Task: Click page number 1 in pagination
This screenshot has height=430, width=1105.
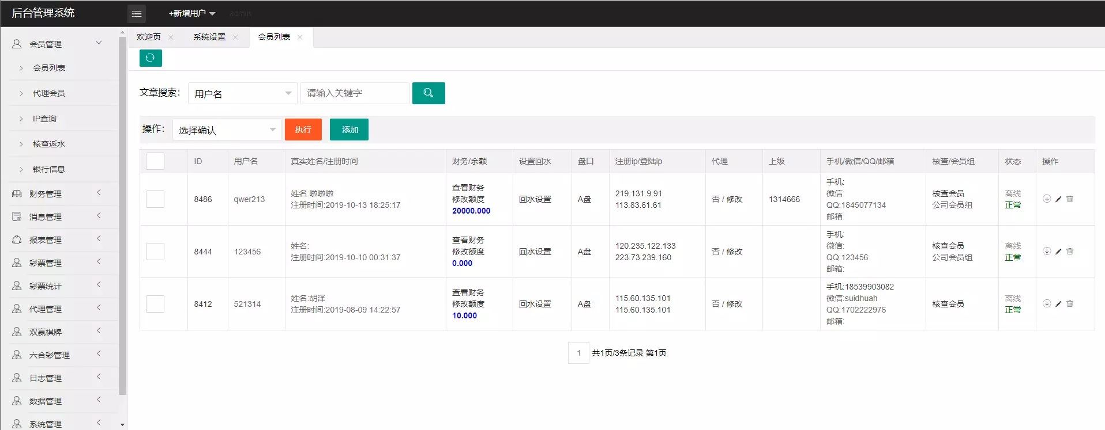Action: [x=578, y=353]
